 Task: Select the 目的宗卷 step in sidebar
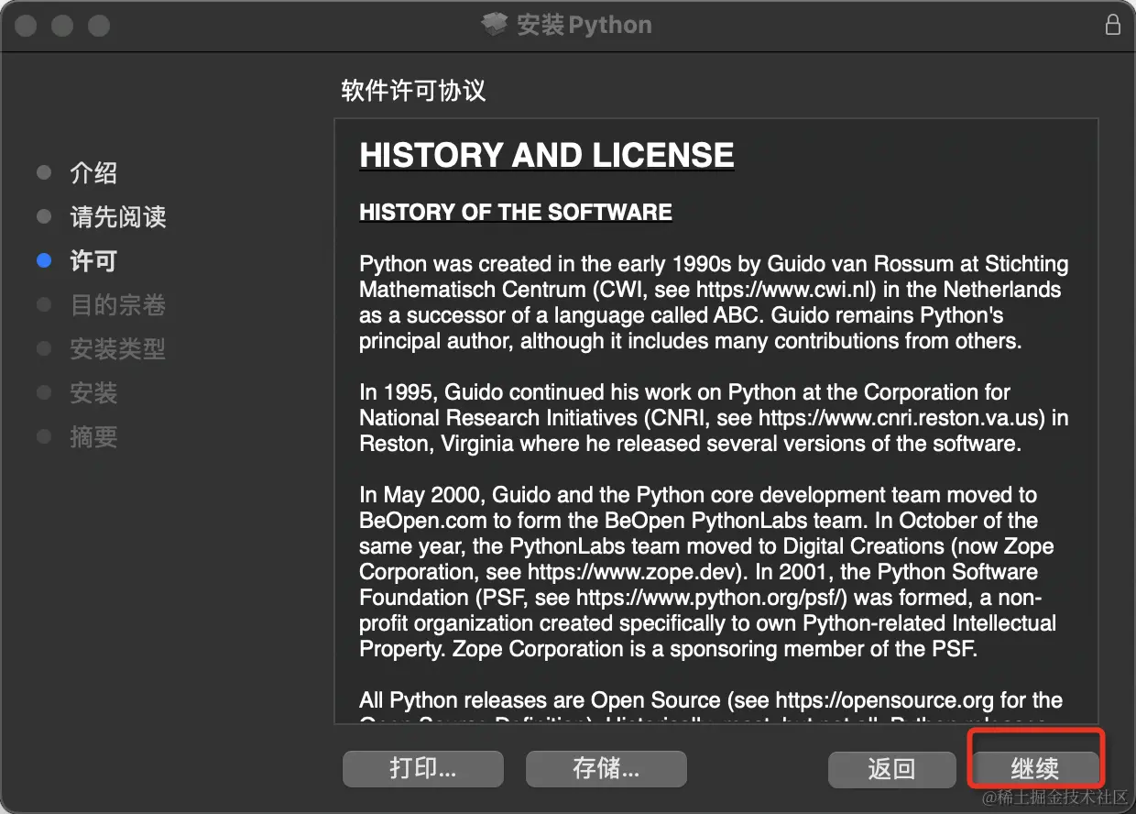pos(118,305)
